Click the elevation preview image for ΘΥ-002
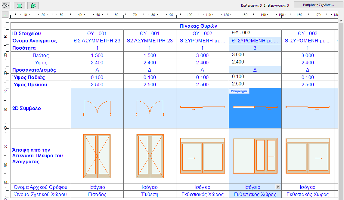Viewport: 344px width, 200px height. [x=203, y=155]
